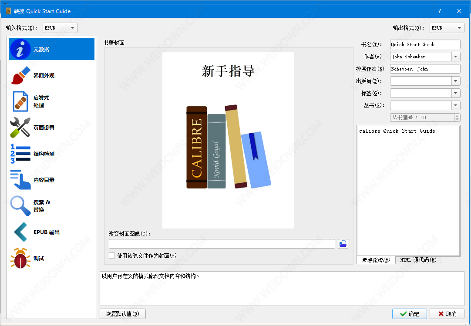Select 结构检测 numbered list icon
Viewport: 471px width, 326px height.
[20, 154]
